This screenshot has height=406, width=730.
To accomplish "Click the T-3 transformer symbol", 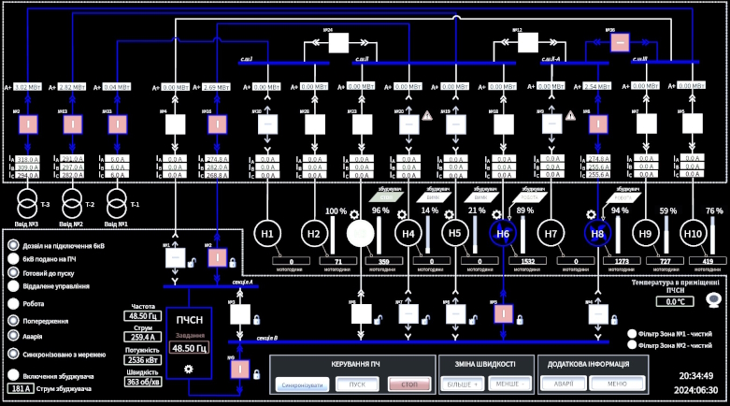I will (x=27, y=203).
